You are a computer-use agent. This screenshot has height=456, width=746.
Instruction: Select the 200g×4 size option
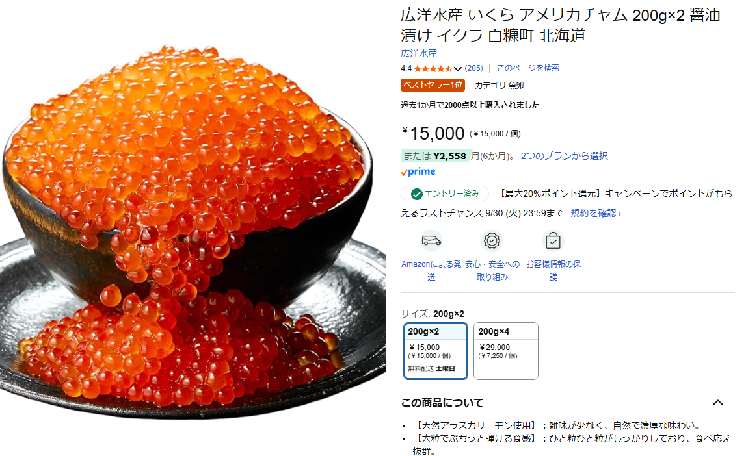coord(506,351)
